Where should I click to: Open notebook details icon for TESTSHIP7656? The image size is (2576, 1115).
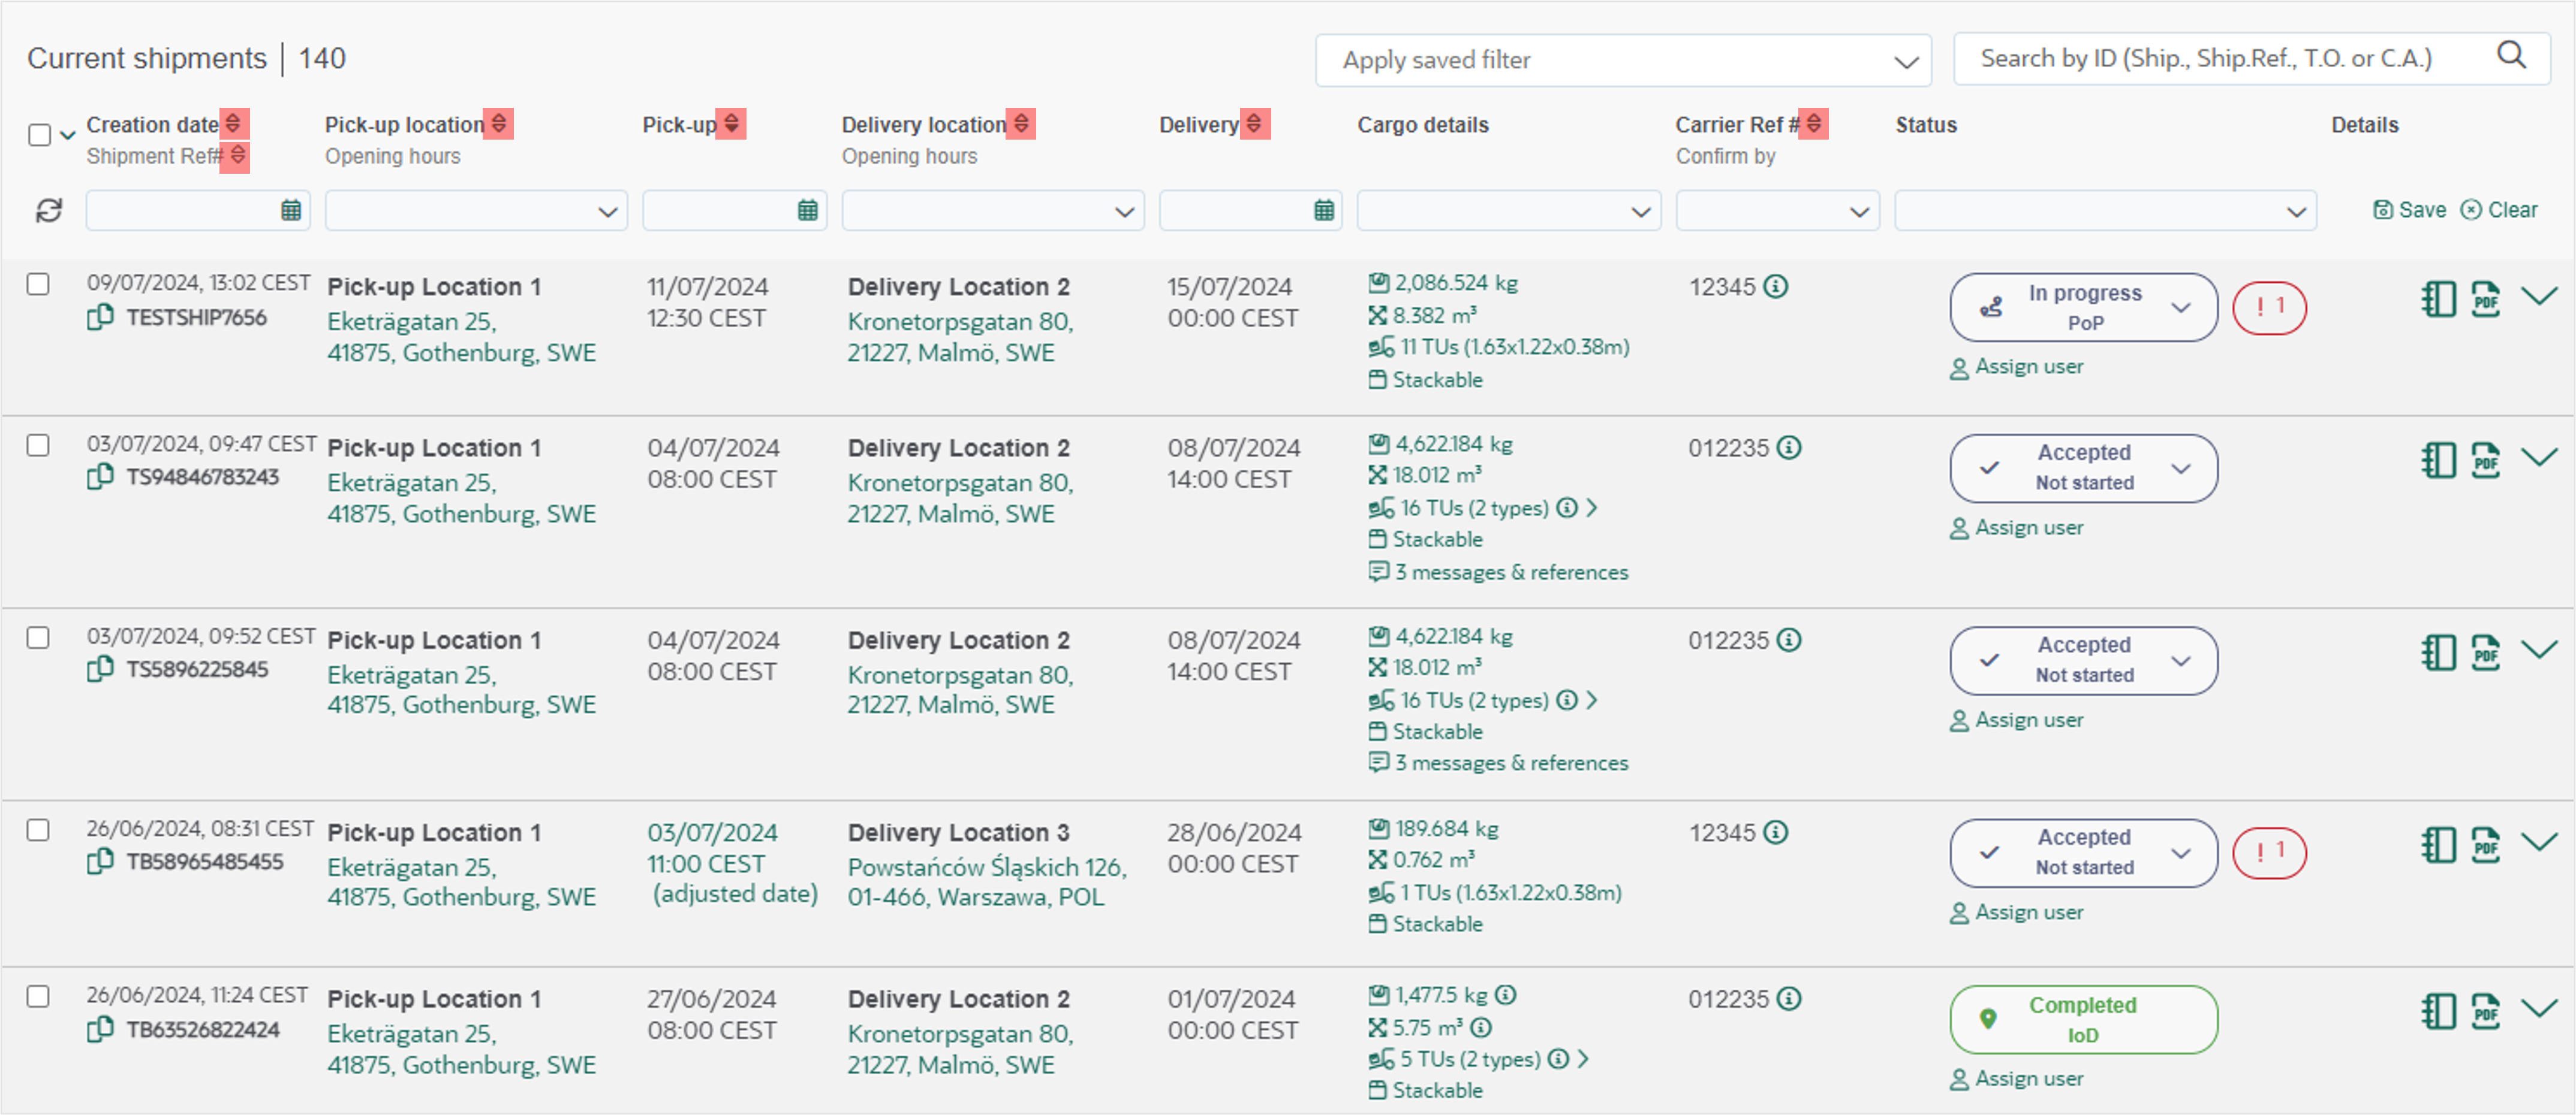pos(2438,299)
